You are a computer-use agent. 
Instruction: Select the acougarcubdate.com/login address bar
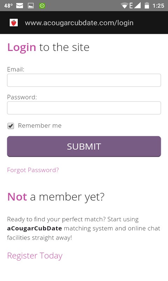coord(79,23)
